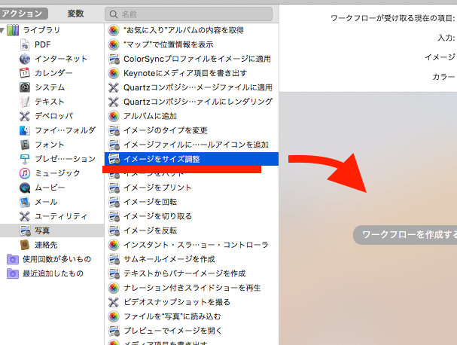Click the Automator icon beside ビデオスナップショットを撮る

114,302
